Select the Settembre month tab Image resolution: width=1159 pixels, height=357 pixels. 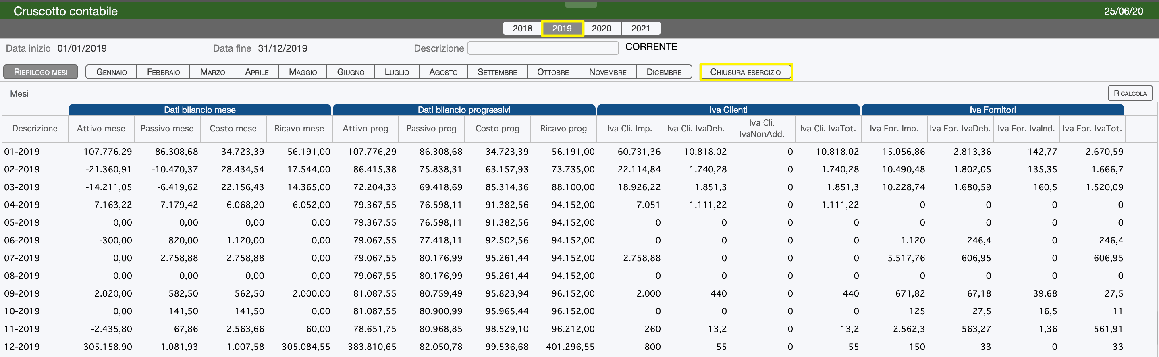coord(497,72)
